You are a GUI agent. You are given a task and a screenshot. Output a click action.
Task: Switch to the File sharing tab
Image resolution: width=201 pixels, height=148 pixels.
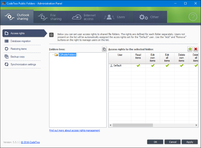click(x=50, y=17)
